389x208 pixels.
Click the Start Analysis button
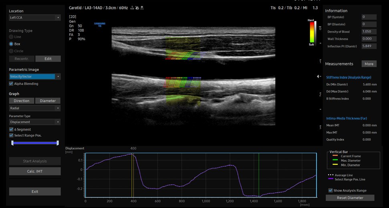coord(35,161)
